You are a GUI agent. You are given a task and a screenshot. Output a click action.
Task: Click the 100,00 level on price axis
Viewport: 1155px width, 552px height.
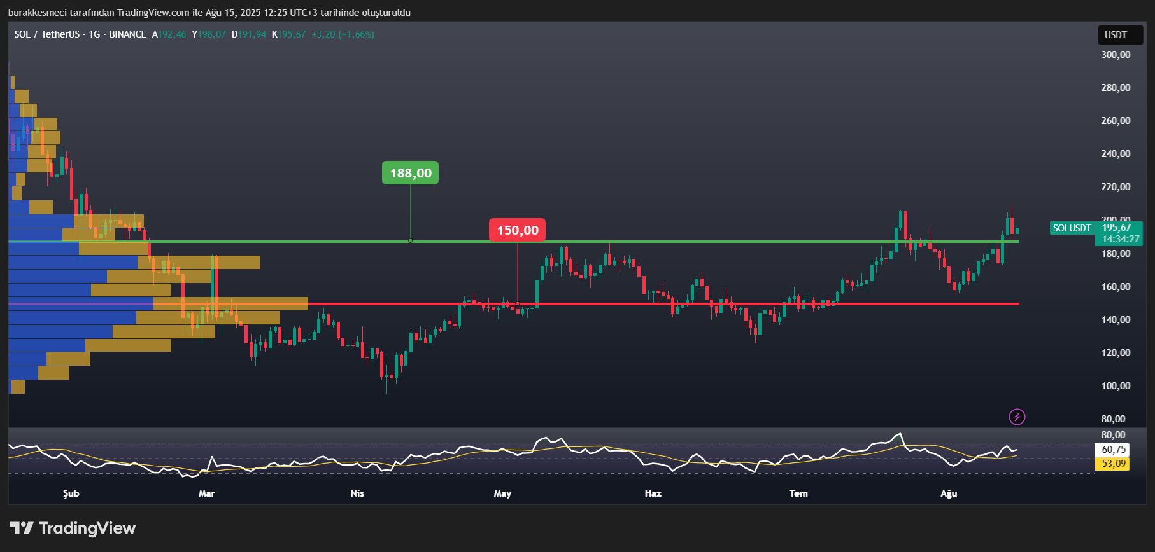point(1116,386)
